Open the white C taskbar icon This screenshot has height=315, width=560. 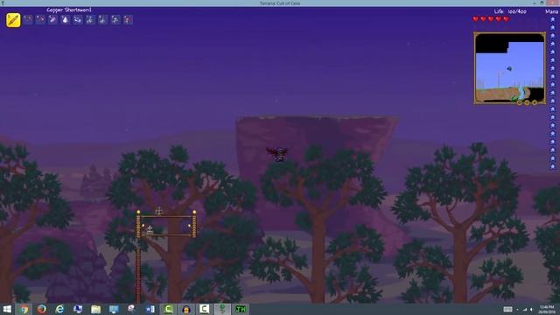click(x=204, y=309)
